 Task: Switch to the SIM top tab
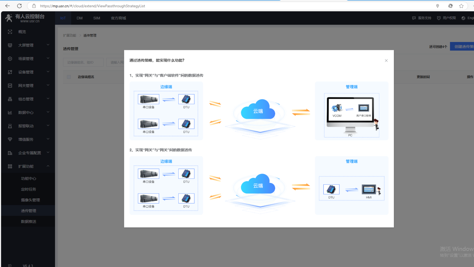(97, 18)
